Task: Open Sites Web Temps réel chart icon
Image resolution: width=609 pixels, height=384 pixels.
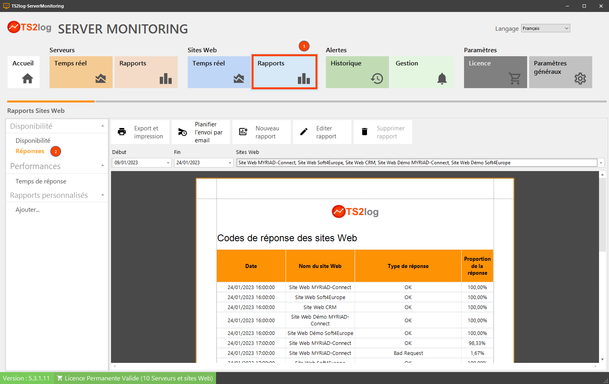Action: point(239,79)
